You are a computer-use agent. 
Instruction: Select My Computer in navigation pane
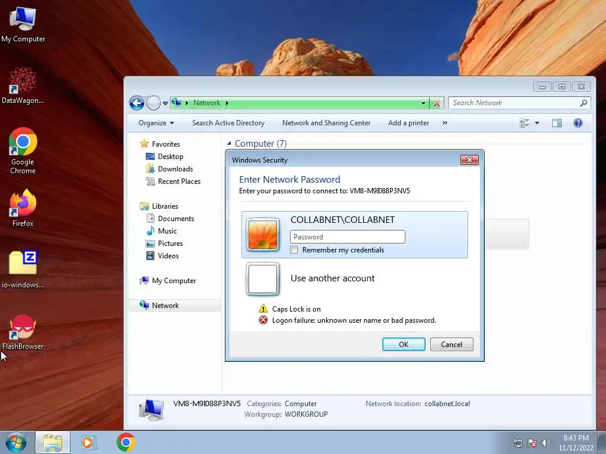click(x=173, y=281)
